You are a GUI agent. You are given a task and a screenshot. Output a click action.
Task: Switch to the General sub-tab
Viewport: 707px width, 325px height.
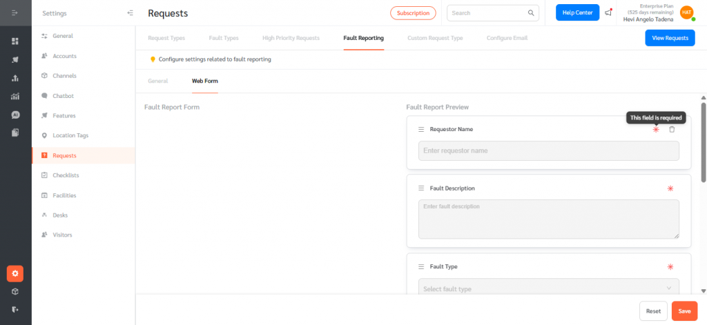(x=157, y=81)
